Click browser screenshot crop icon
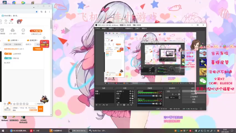Image resolution: width=236 pixels, height=133 pixels. (41, 12)
